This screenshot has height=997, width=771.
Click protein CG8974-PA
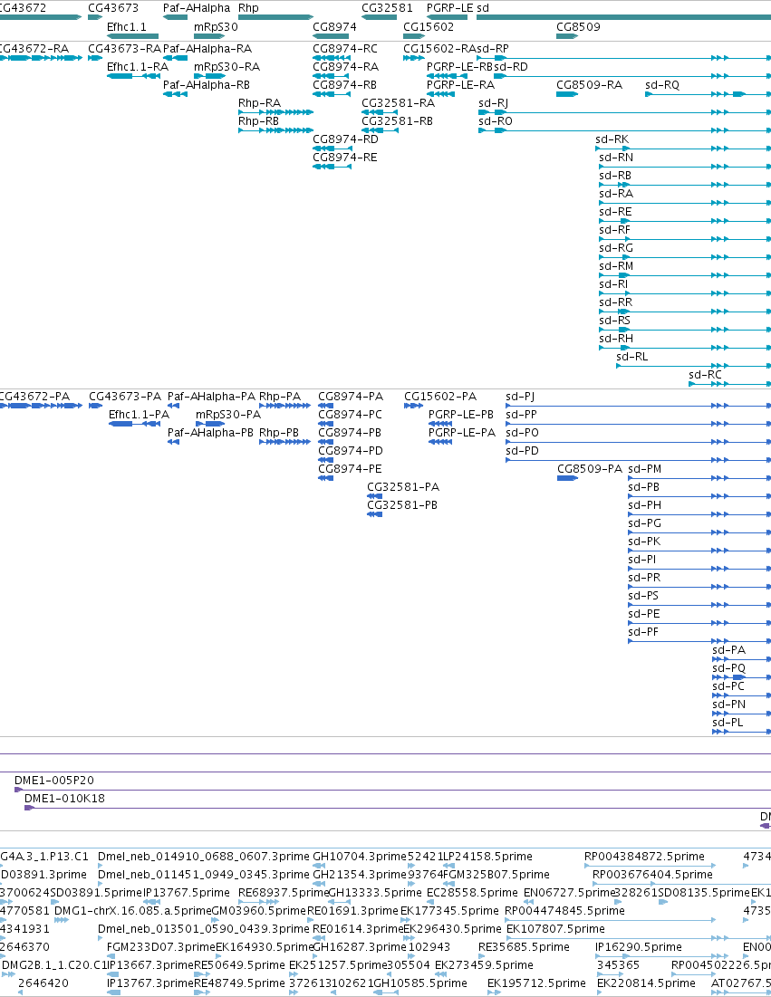(351, 397)
